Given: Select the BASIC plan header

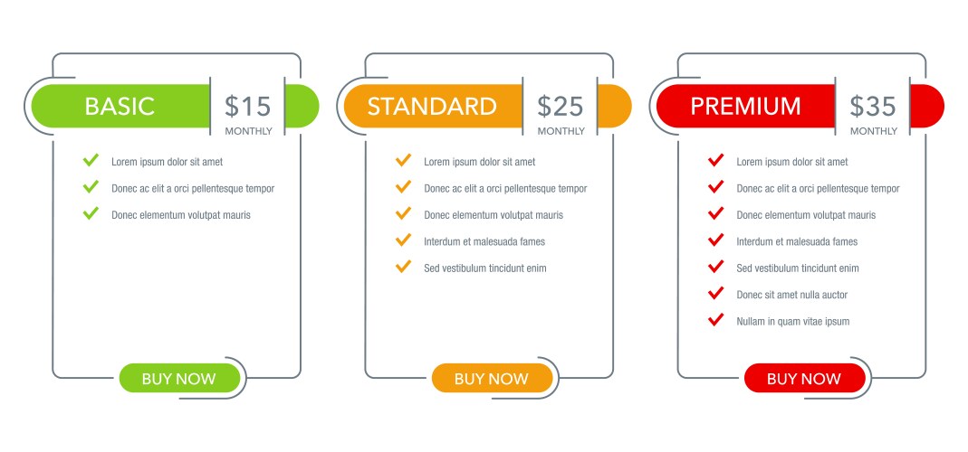Looking at the screenshot, I should point(120,106).
